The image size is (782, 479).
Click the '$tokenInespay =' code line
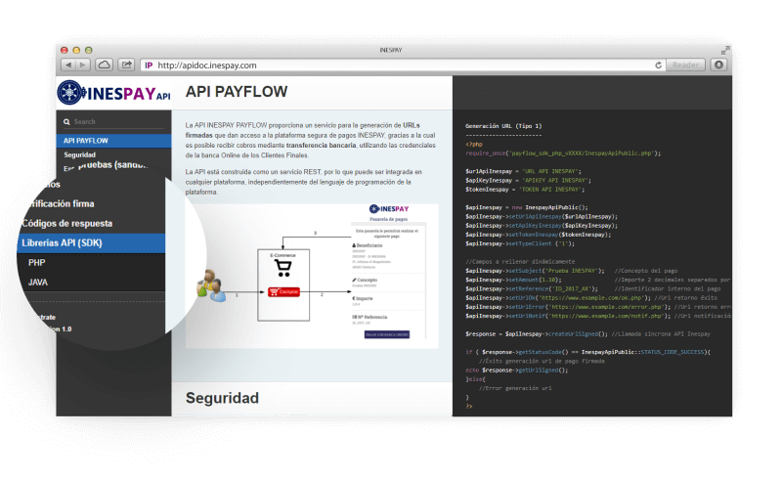(x=525, y=189)
